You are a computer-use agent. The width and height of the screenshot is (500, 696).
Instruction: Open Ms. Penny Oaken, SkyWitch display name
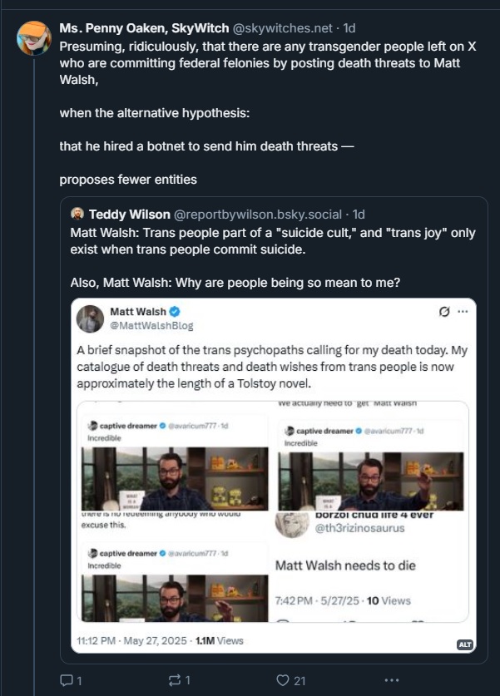coord(144,28)
